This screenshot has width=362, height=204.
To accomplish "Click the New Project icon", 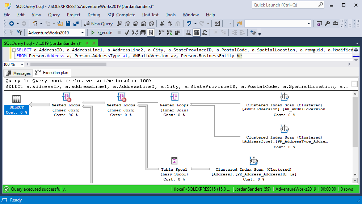I will tap(35, 24).
